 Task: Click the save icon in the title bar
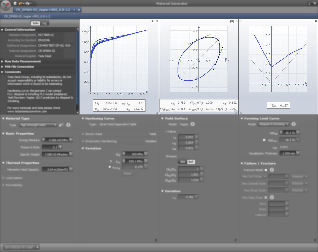pyautogui.click(x=15, y=3)
